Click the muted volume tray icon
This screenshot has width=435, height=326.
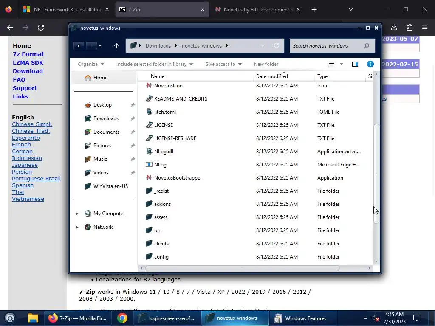(376, 318)
